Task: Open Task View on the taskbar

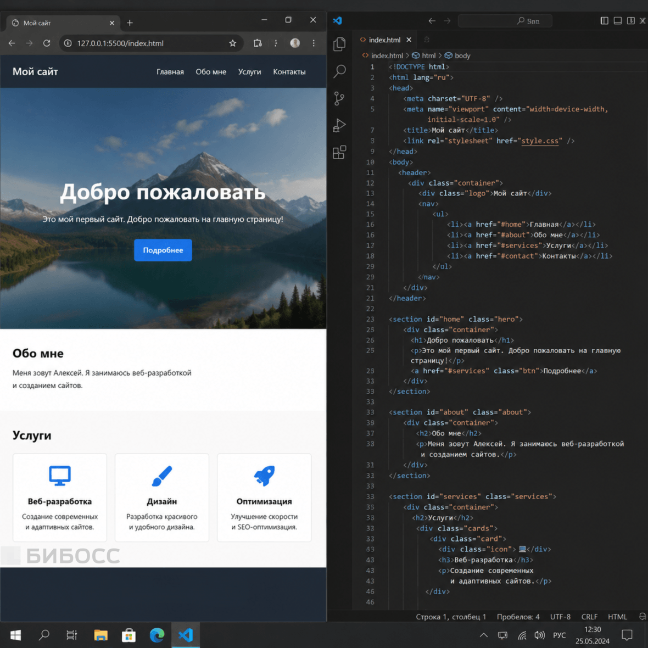Action: (72, 635)
